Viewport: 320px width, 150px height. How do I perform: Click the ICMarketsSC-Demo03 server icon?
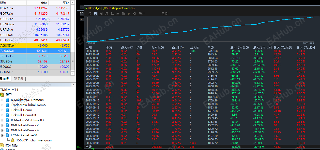tap(7, 120)
